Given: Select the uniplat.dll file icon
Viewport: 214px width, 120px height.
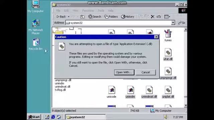Looking at the screenshot, I should click(168, 92).
